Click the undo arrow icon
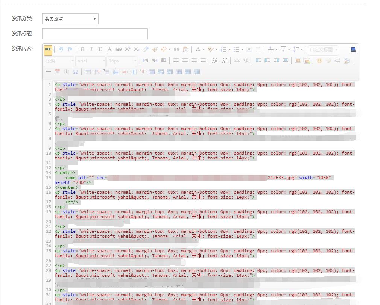This screenshot has height=305, width=380. (x=61, y=49)
